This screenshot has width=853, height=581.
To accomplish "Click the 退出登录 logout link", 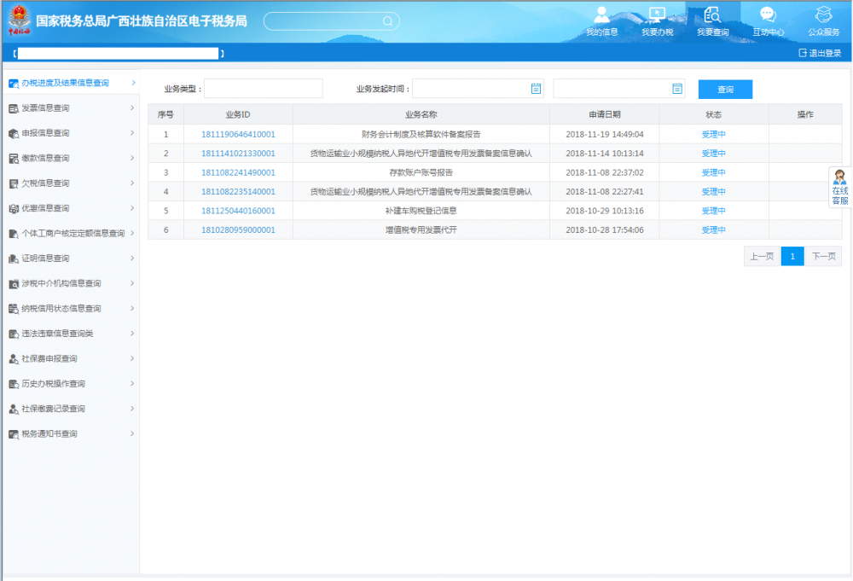I will click(x=819, y=53).
